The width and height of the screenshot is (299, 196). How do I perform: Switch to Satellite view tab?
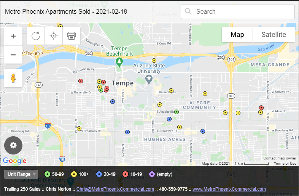point(274,35)
